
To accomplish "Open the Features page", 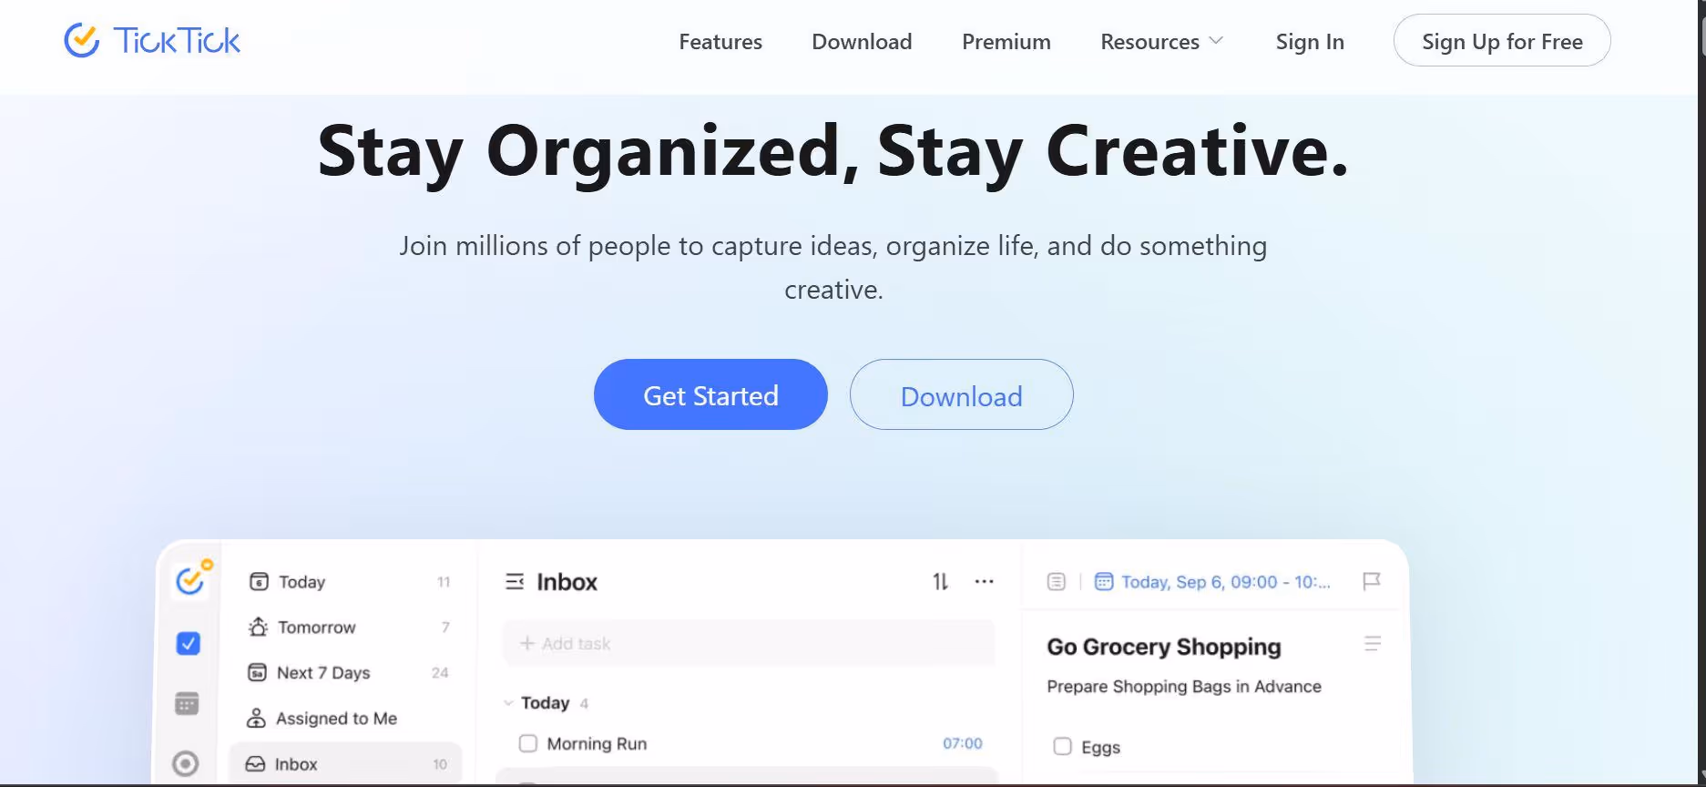I will click(720, 42).
